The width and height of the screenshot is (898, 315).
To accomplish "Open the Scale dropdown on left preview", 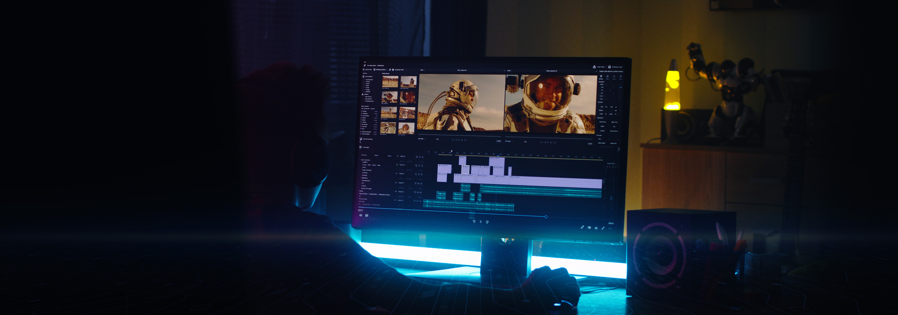I will click(x=422, y=70).
